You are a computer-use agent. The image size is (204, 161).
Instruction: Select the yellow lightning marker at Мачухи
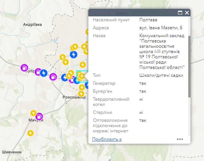[33, 113]
